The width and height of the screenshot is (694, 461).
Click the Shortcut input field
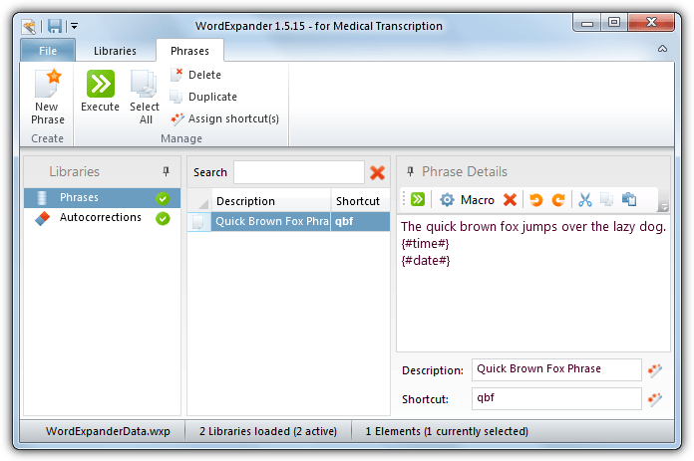[x=556, y=398]
